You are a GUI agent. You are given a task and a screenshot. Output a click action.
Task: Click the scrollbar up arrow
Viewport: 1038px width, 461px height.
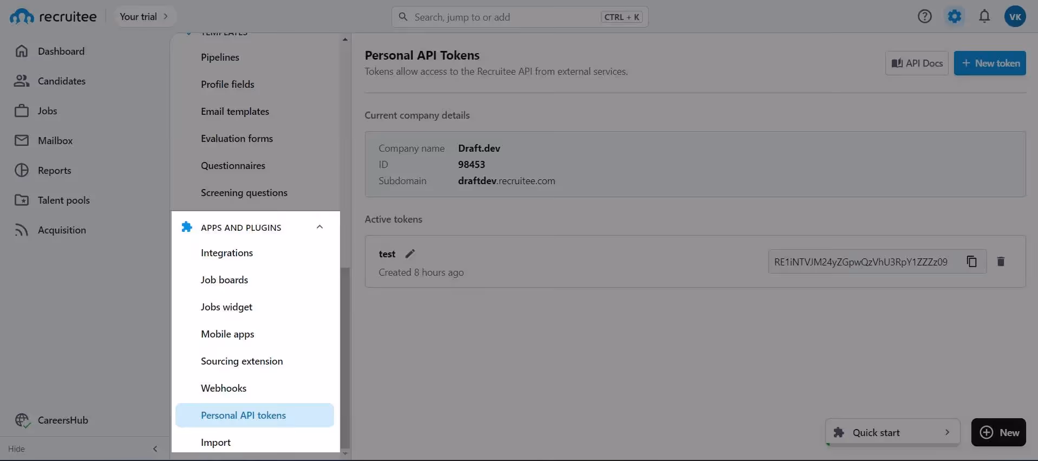tap(345, 39)
